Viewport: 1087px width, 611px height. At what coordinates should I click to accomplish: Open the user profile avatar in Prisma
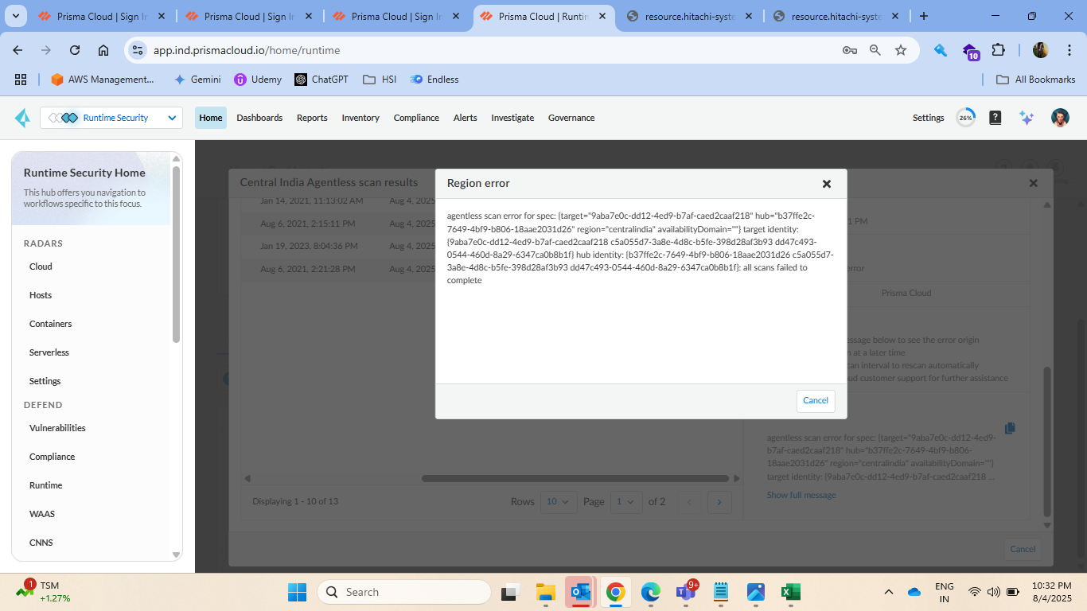click(1059, 118)
